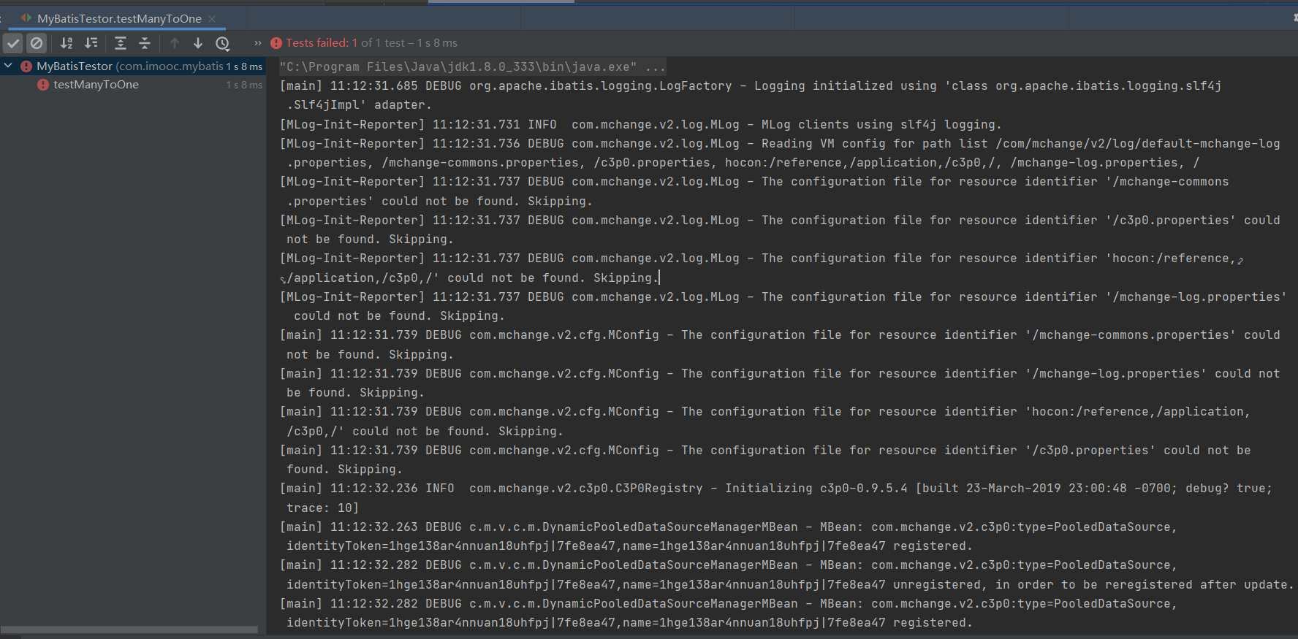Sort tests alphabetically with a-z icon
The width and height of the screenshot is (1298, 639).
pyautogui.click(x=67, y=43)
